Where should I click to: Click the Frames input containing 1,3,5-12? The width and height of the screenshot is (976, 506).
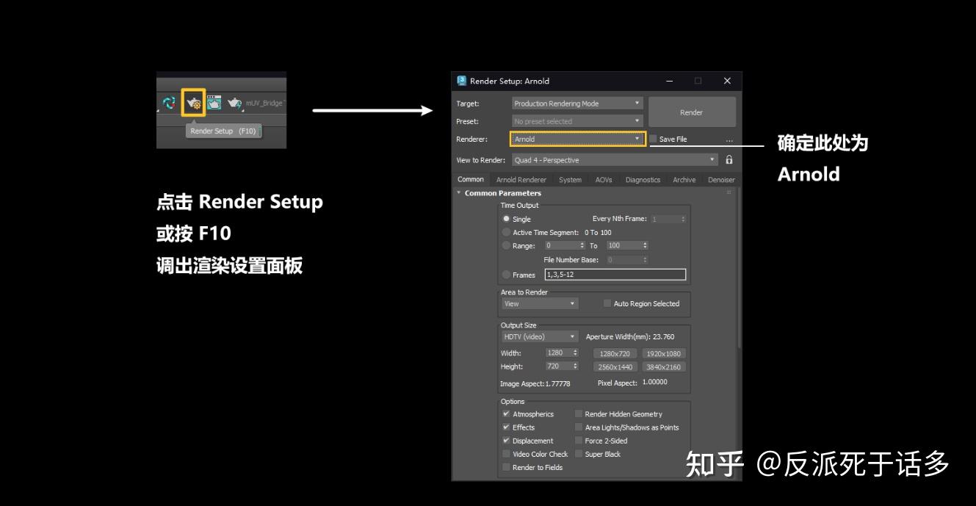click(x=615, y=274)
